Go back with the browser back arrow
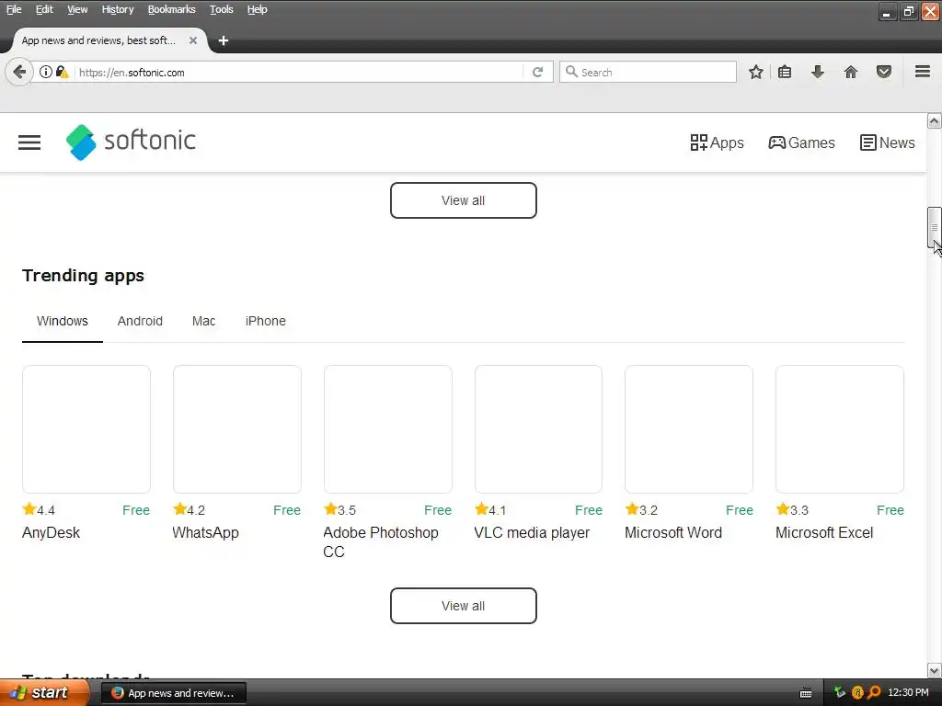The image size is (942, 706). (x=19, y=72)
